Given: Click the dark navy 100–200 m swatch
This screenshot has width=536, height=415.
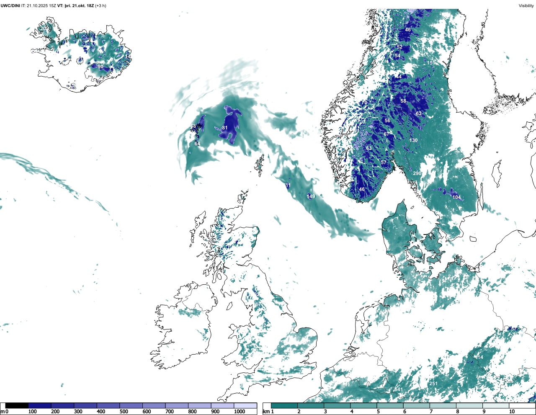Looking at the screenshot, I should point(40,405).
